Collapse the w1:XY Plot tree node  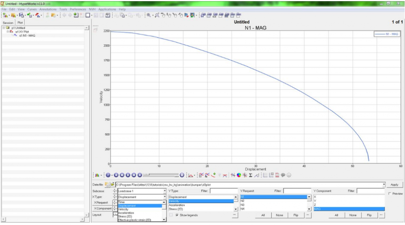[8, 32]
